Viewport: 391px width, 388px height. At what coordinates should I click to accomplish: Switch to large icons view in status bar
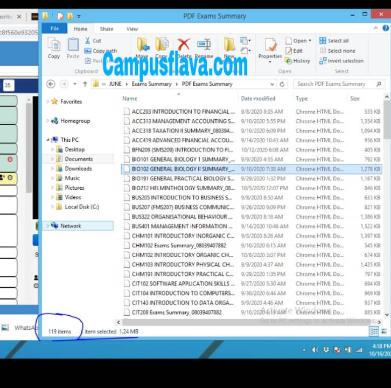(x=384, y=331)
